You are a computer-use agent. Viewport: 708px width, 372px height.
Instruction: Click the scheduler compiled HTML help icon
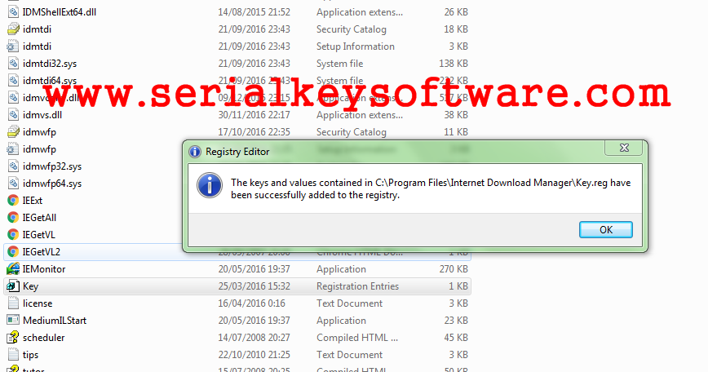(13, 338)
